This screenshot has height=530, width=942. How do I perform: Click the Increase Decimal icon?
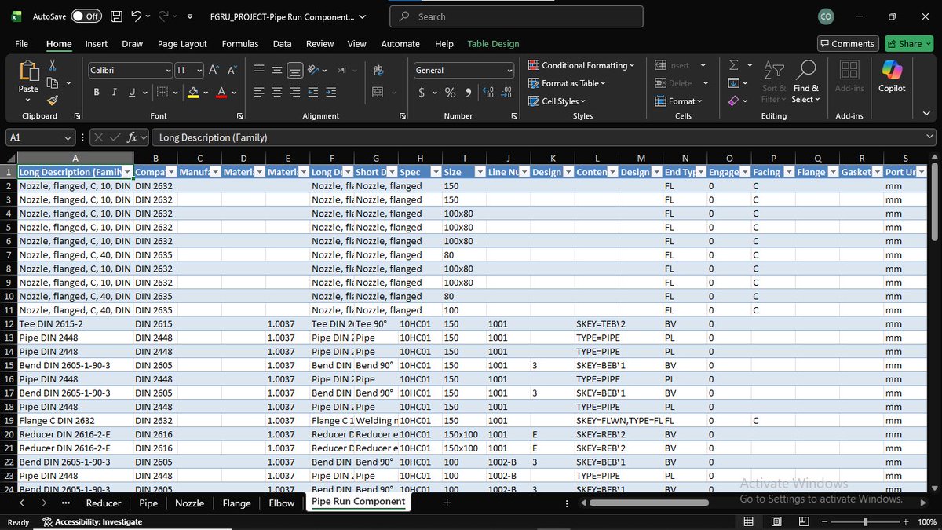[x=488, y=93]
